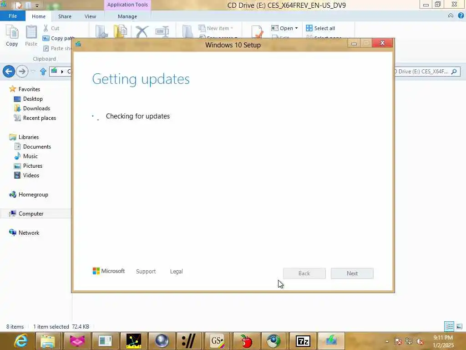The height and width of the screenshot is (350, 466).
Task: Open the Windows 10 Setup taskbar icon
Action: point(331,341)
